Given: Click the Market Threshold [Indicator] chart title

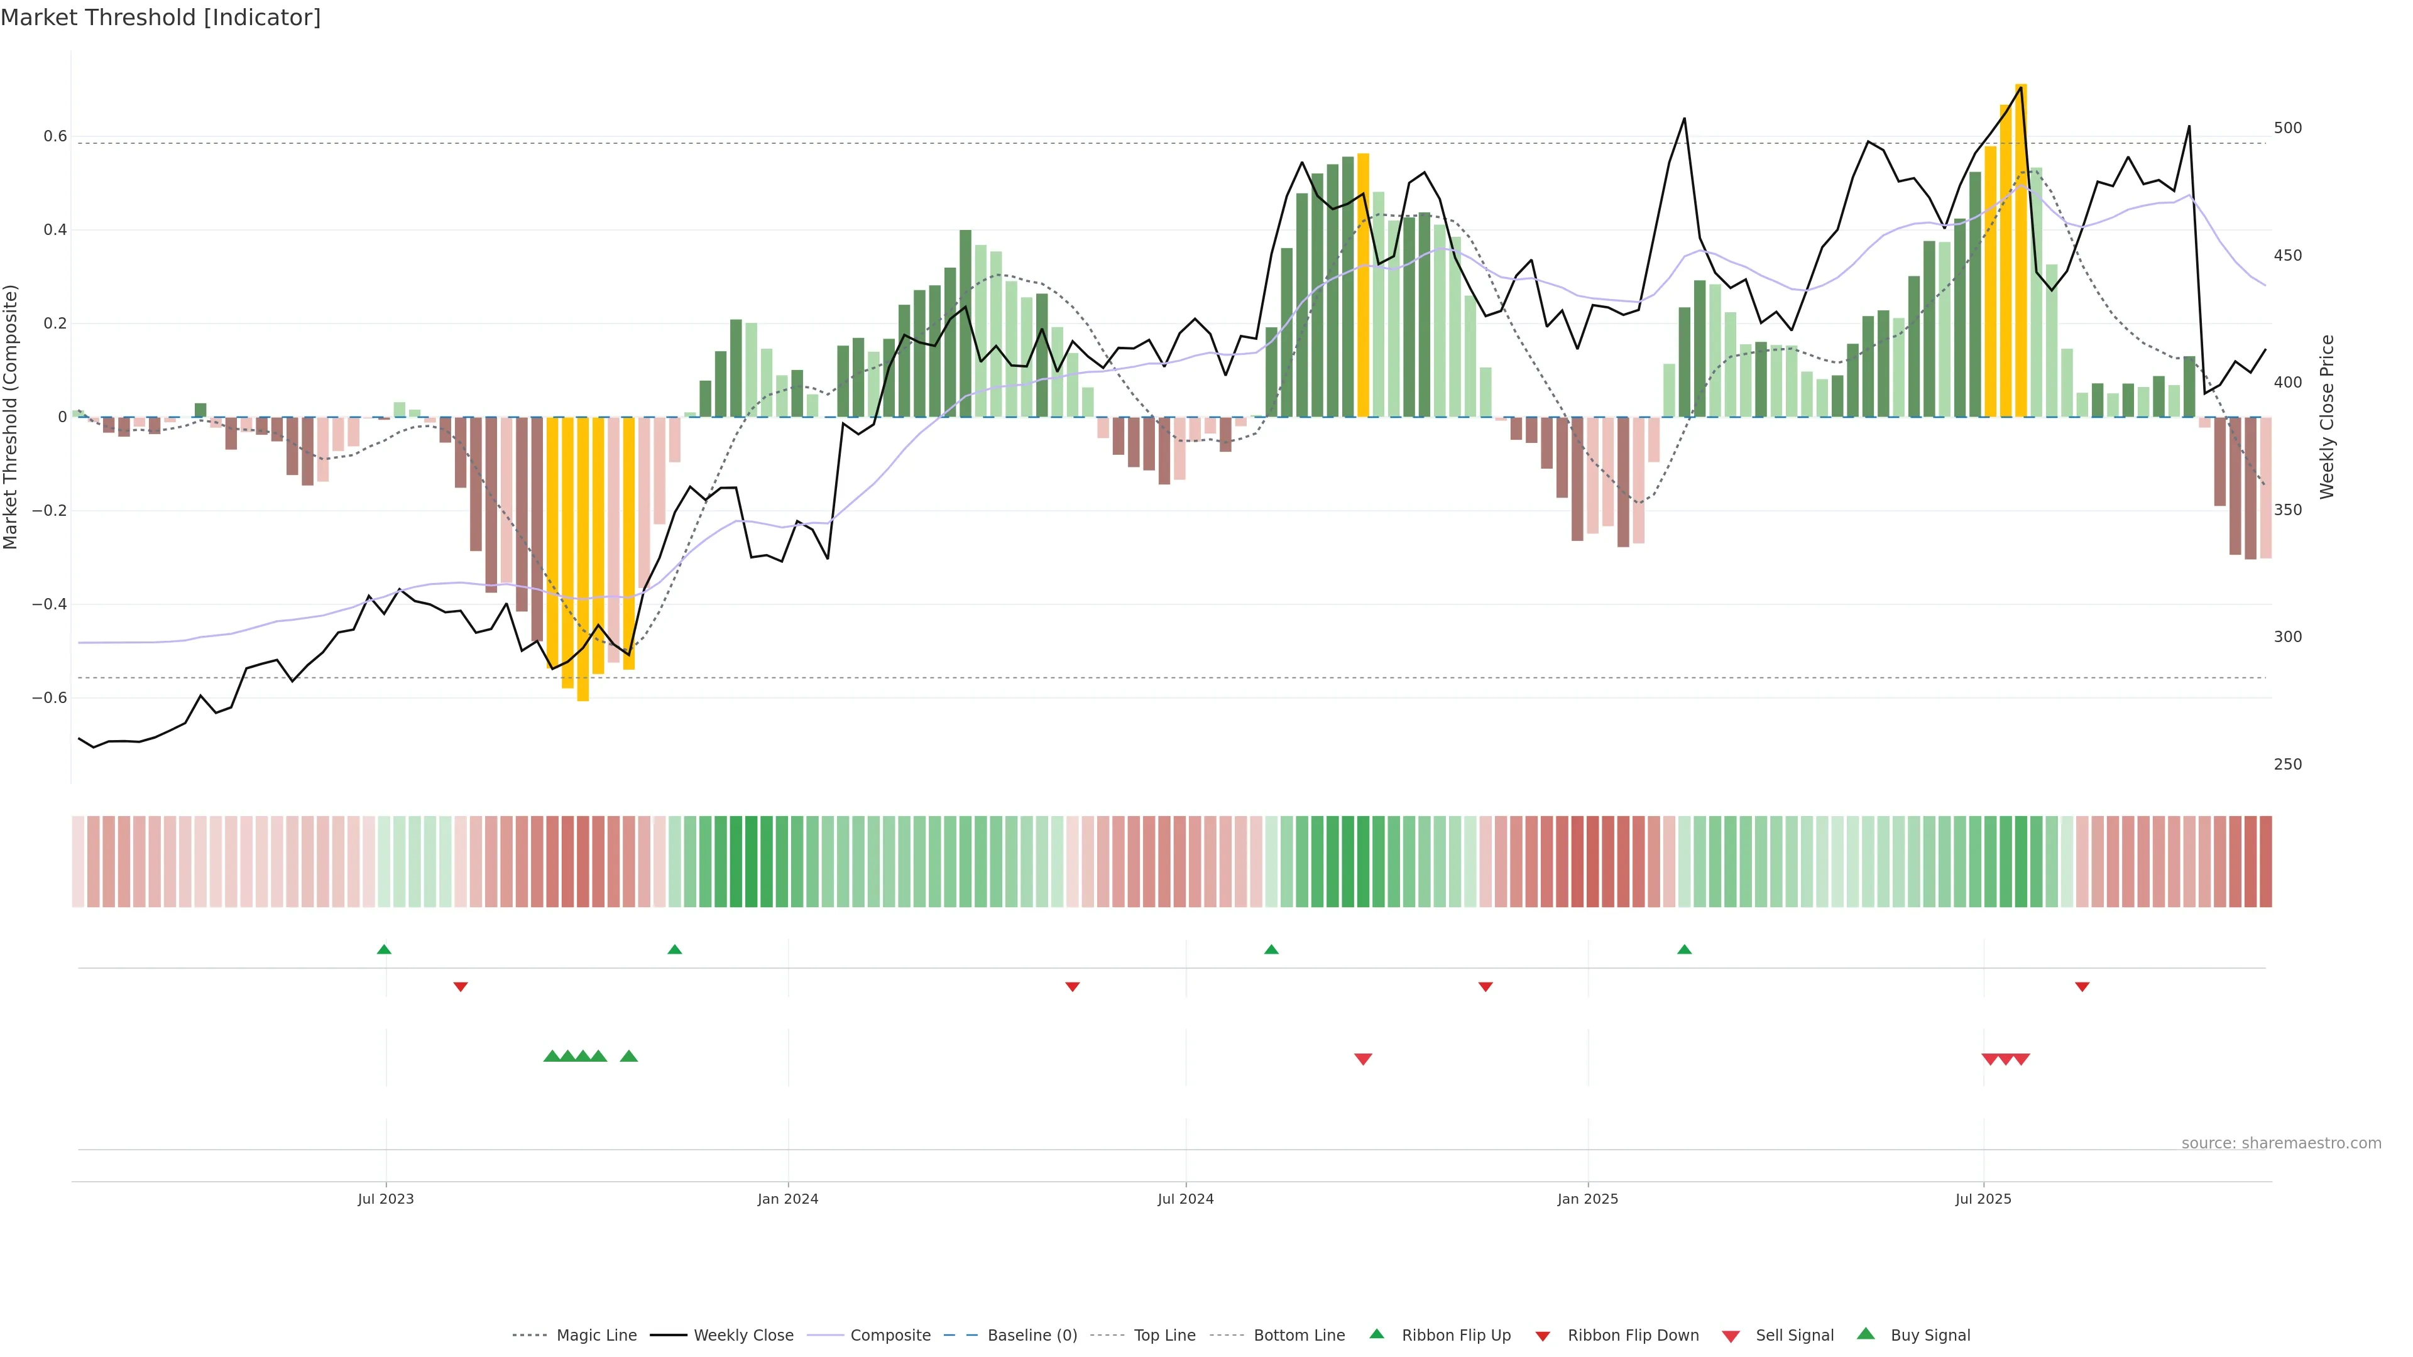Looking at the screenshot, I should click(160, 18).
